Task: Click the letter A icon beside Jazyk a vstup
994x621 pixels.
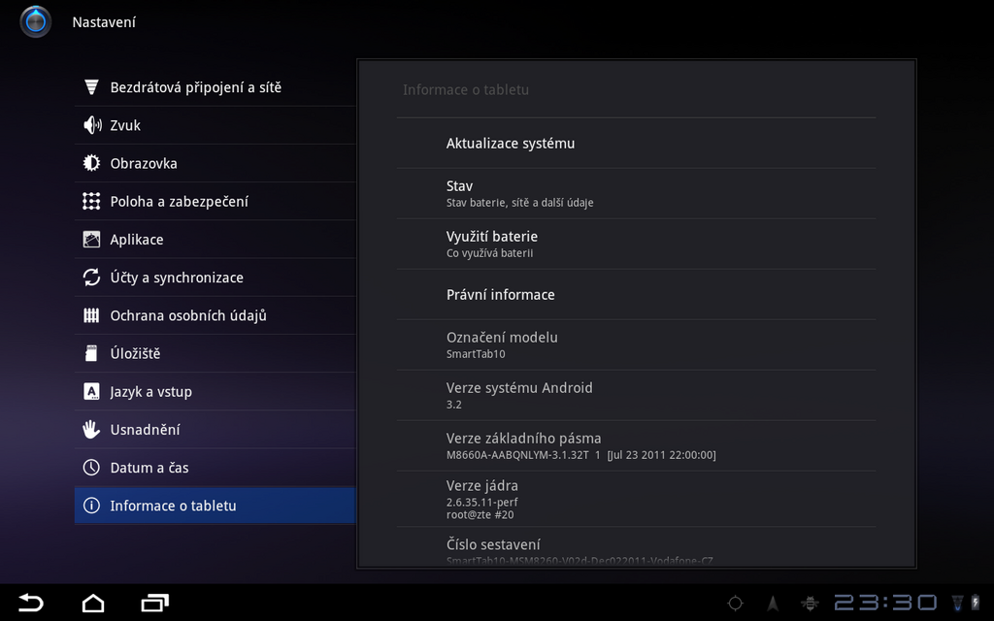Action: point(91,391)
